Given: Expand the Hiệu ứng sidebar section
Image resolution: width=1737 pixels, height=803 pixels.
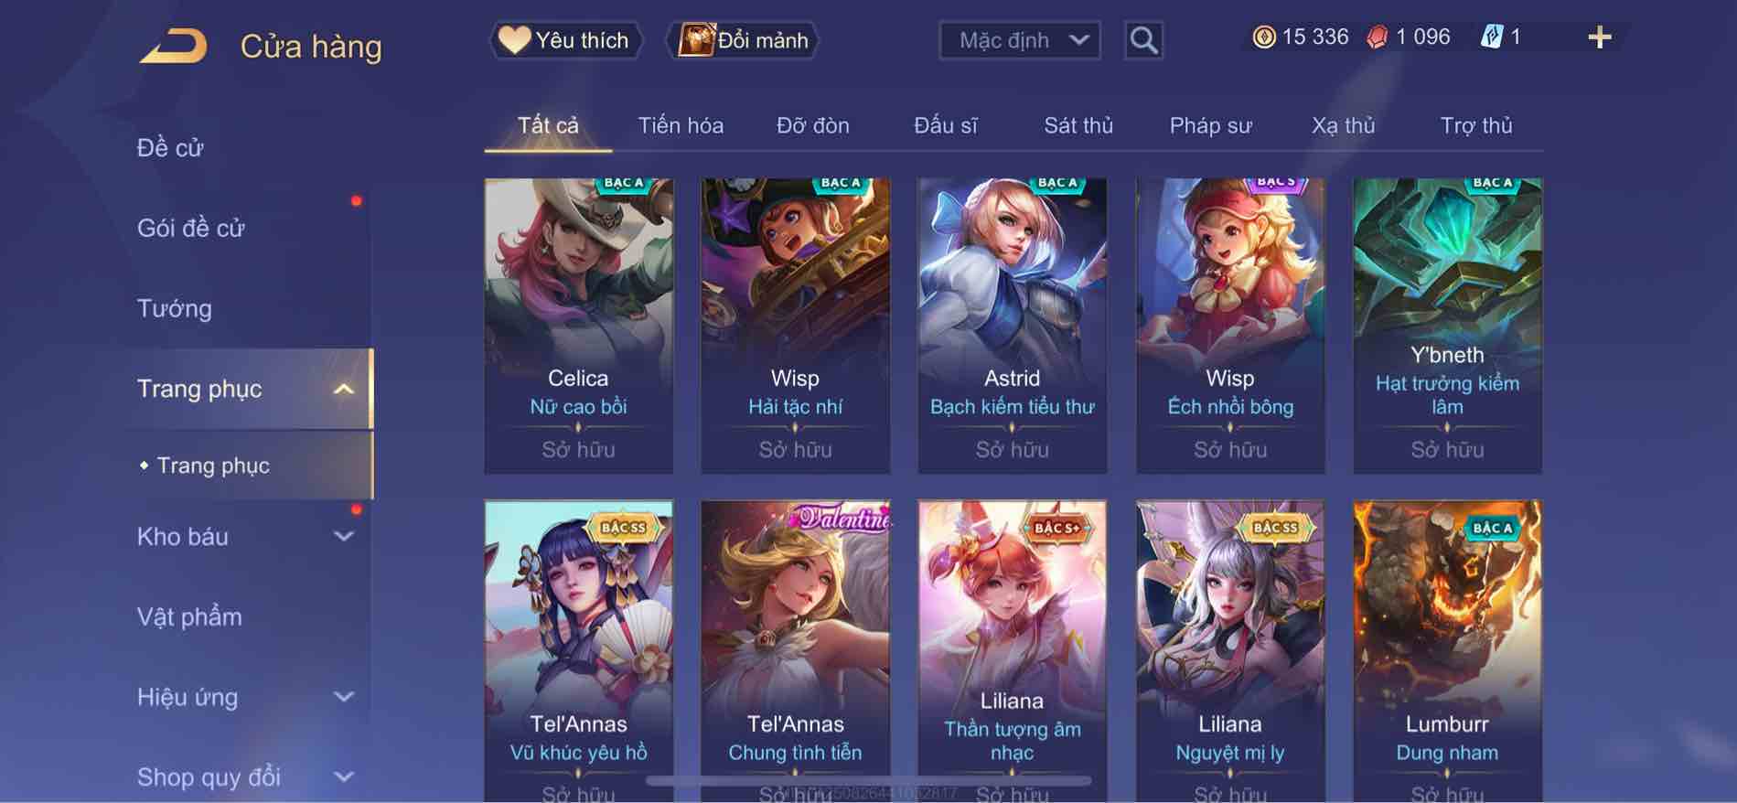Looking at the screenshot, I should click(343, 697).
